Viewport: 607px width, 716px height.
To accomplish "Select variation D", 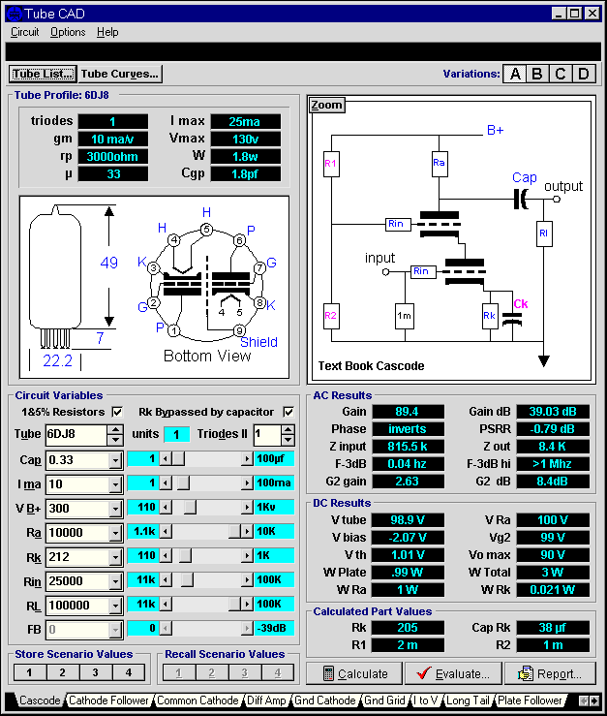I will pos(584,74).
